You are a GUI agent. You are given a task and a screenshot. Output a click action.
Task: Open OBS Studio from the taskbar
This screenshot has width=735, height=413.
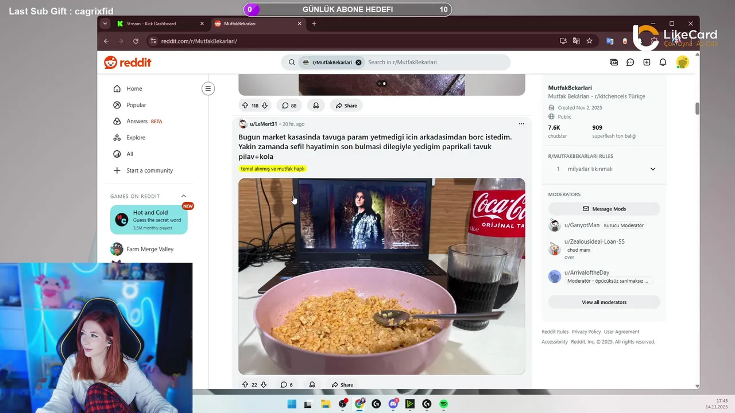[343, 404]
